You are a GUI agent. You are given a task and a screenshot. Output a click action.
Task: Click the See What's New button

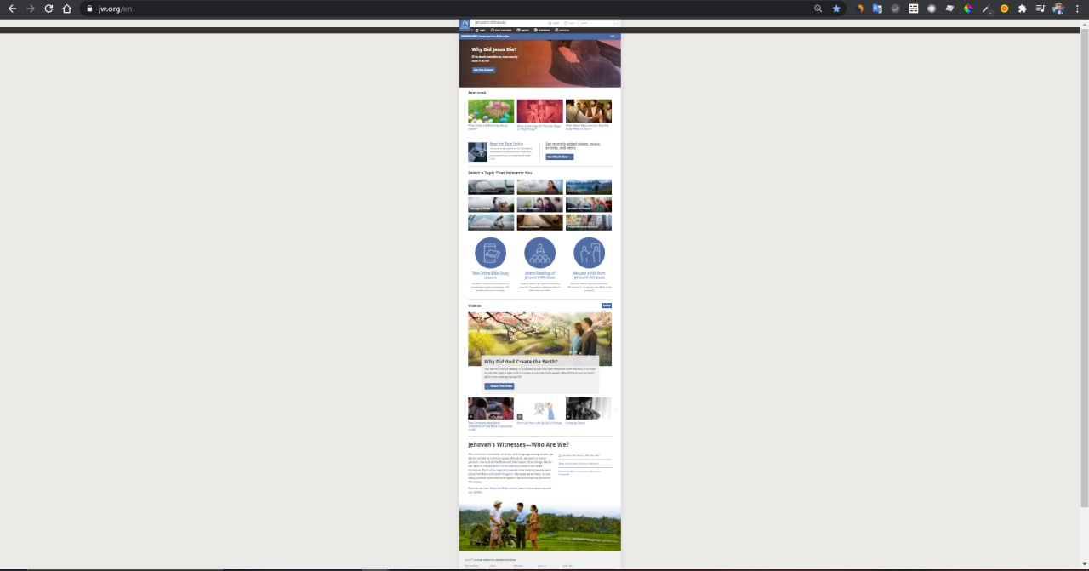click(560, 157)
